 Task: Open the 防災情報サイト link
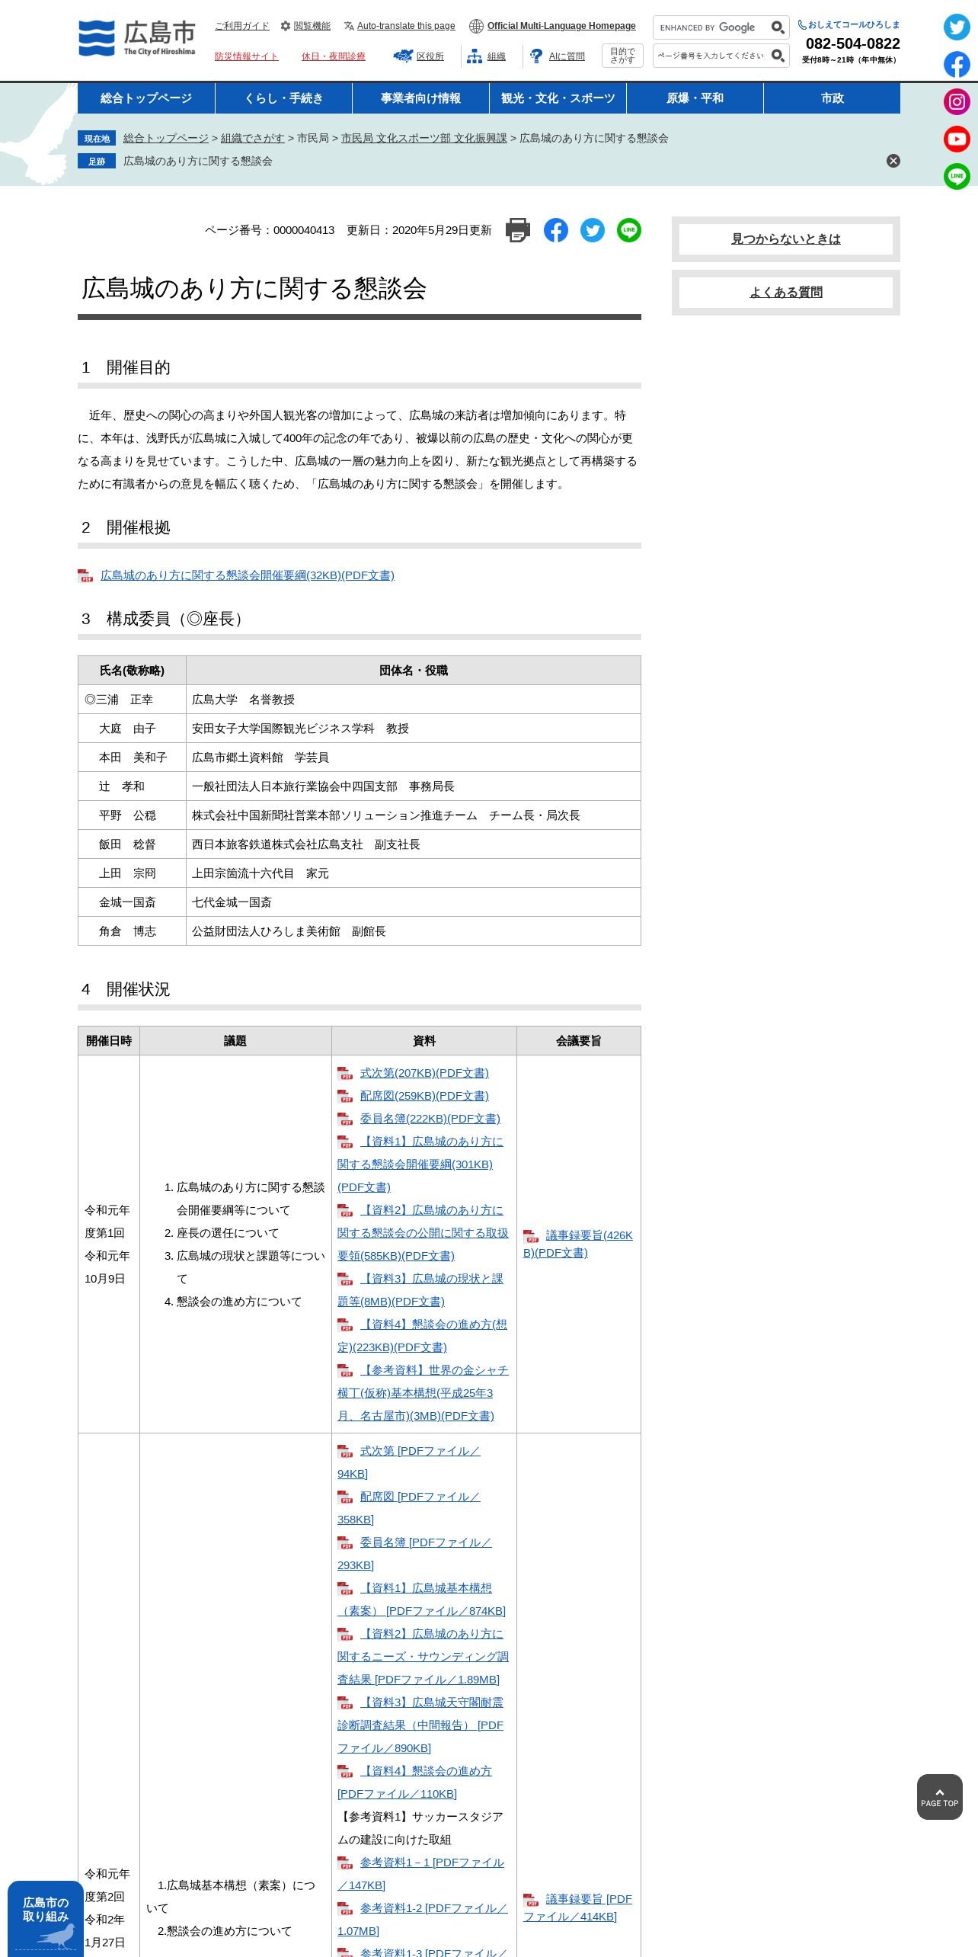click(x=247, y=56)
